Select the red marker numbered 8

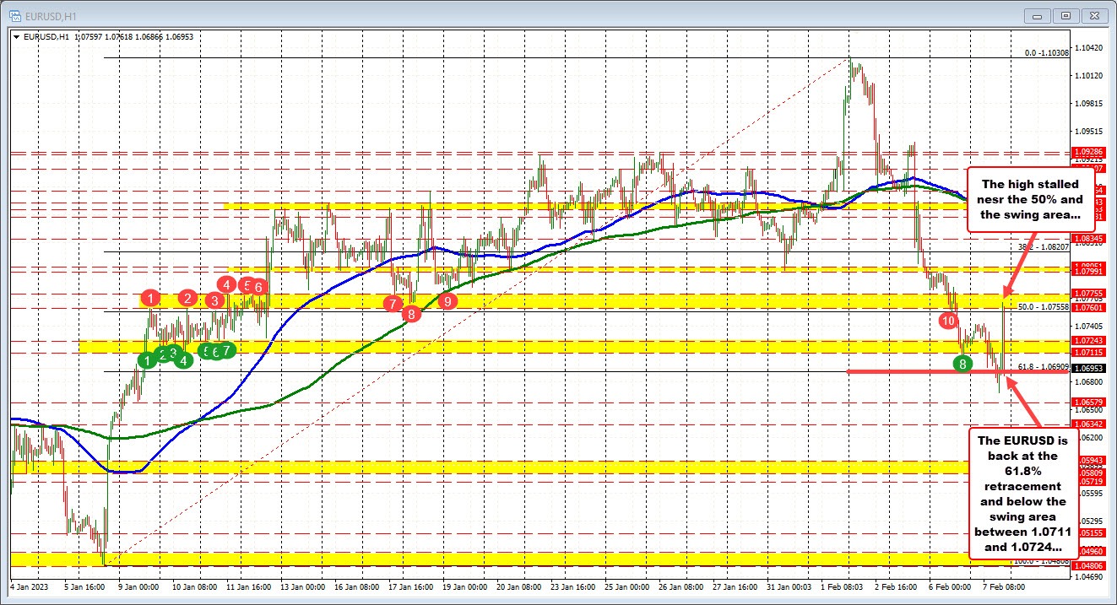pos(411,314)
